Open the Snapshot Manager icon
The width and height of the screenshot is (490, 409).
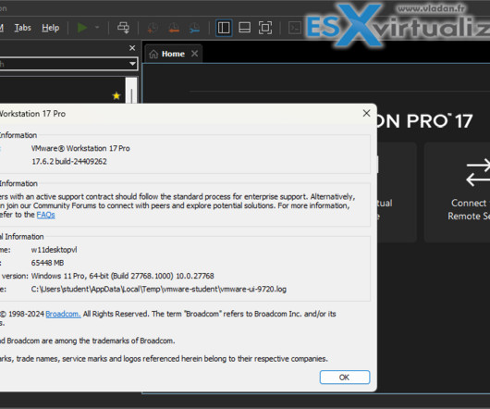click(x=195, y=28)
